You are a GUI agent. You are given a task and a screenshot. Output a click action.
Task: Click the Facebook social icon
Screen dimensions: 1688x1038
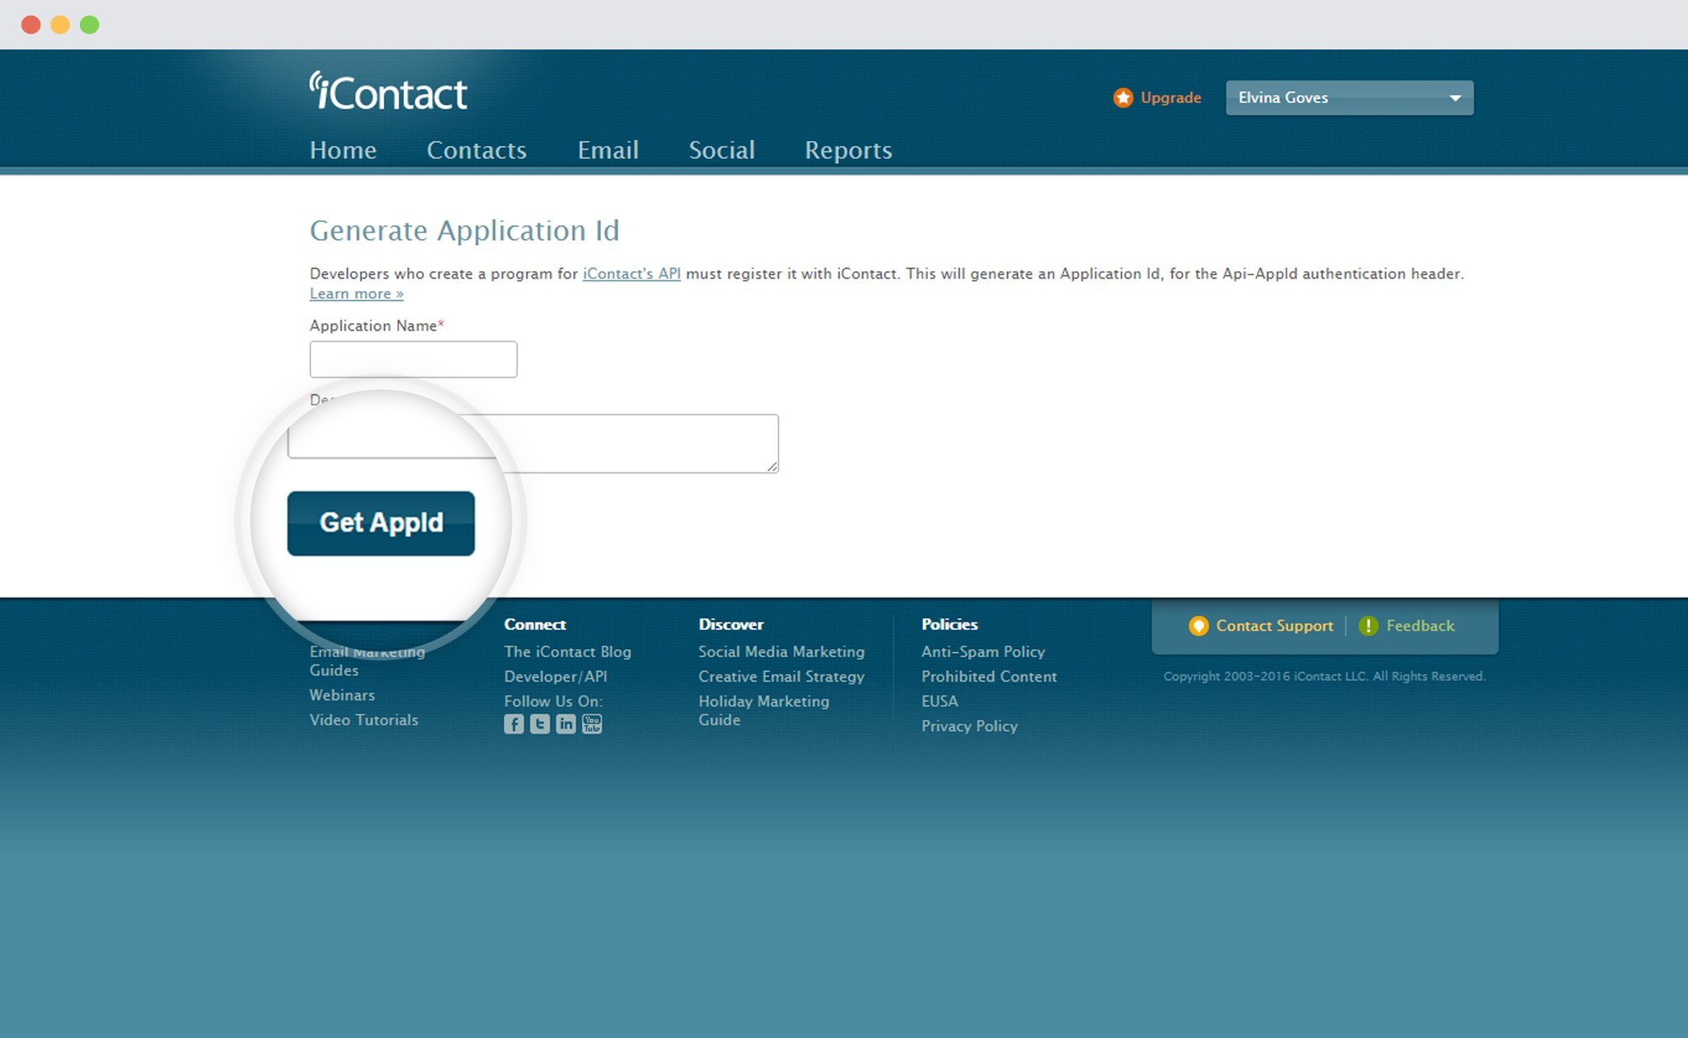pos(515,723)
